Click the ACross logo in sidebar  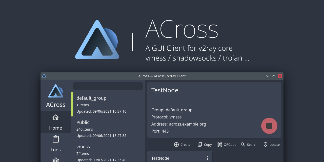pos(56,91)
